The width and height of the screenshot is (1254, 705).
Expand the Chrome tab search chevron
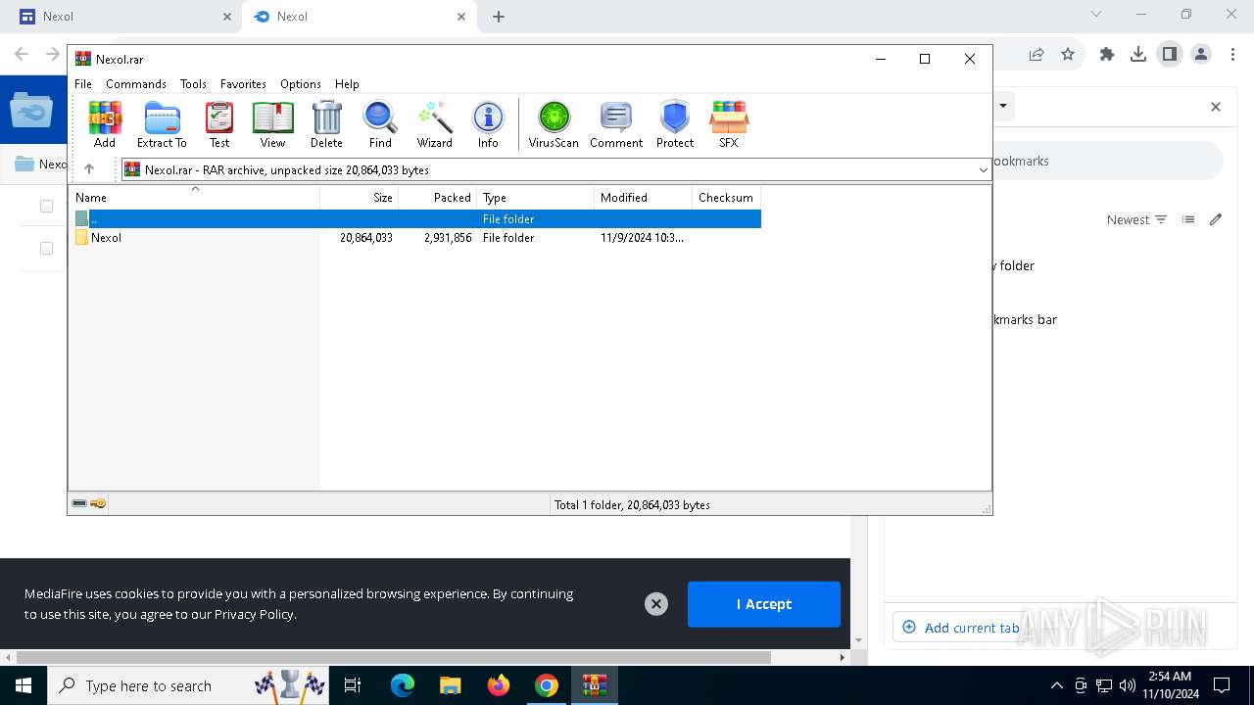pos(1096,15)
